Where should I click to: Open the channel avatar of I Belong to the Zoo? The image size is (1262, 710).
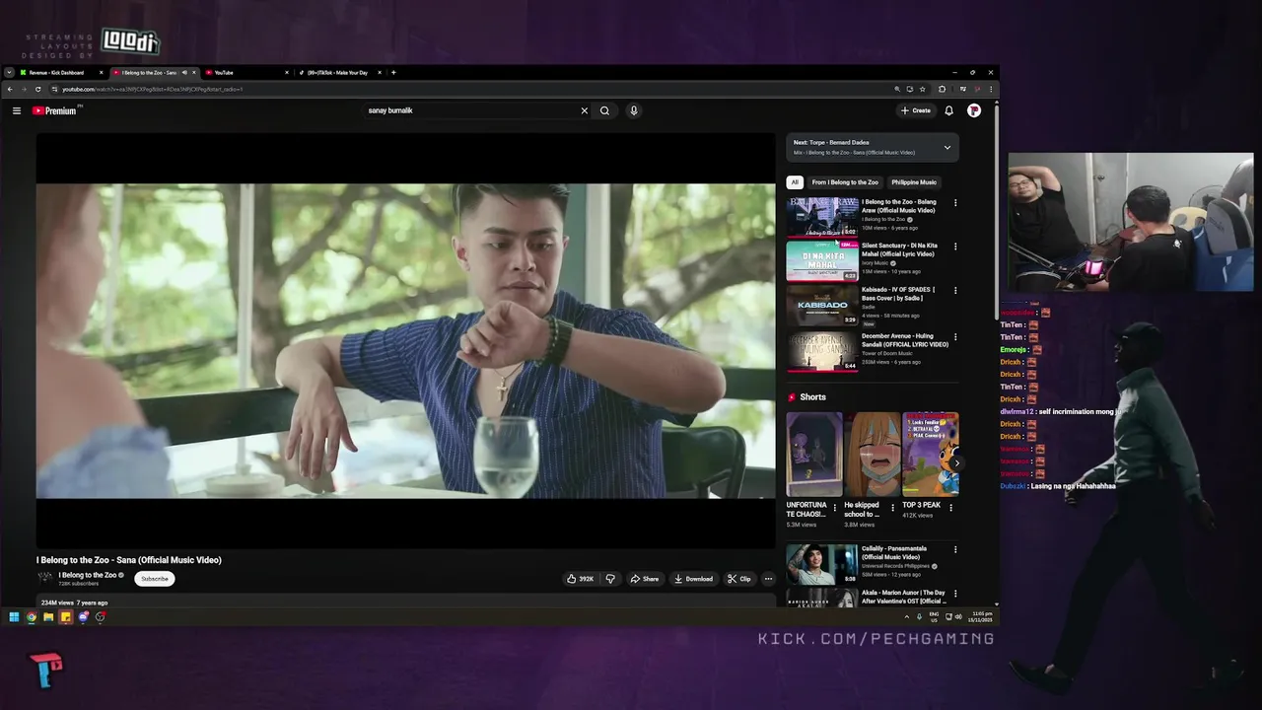coord(44,578)
